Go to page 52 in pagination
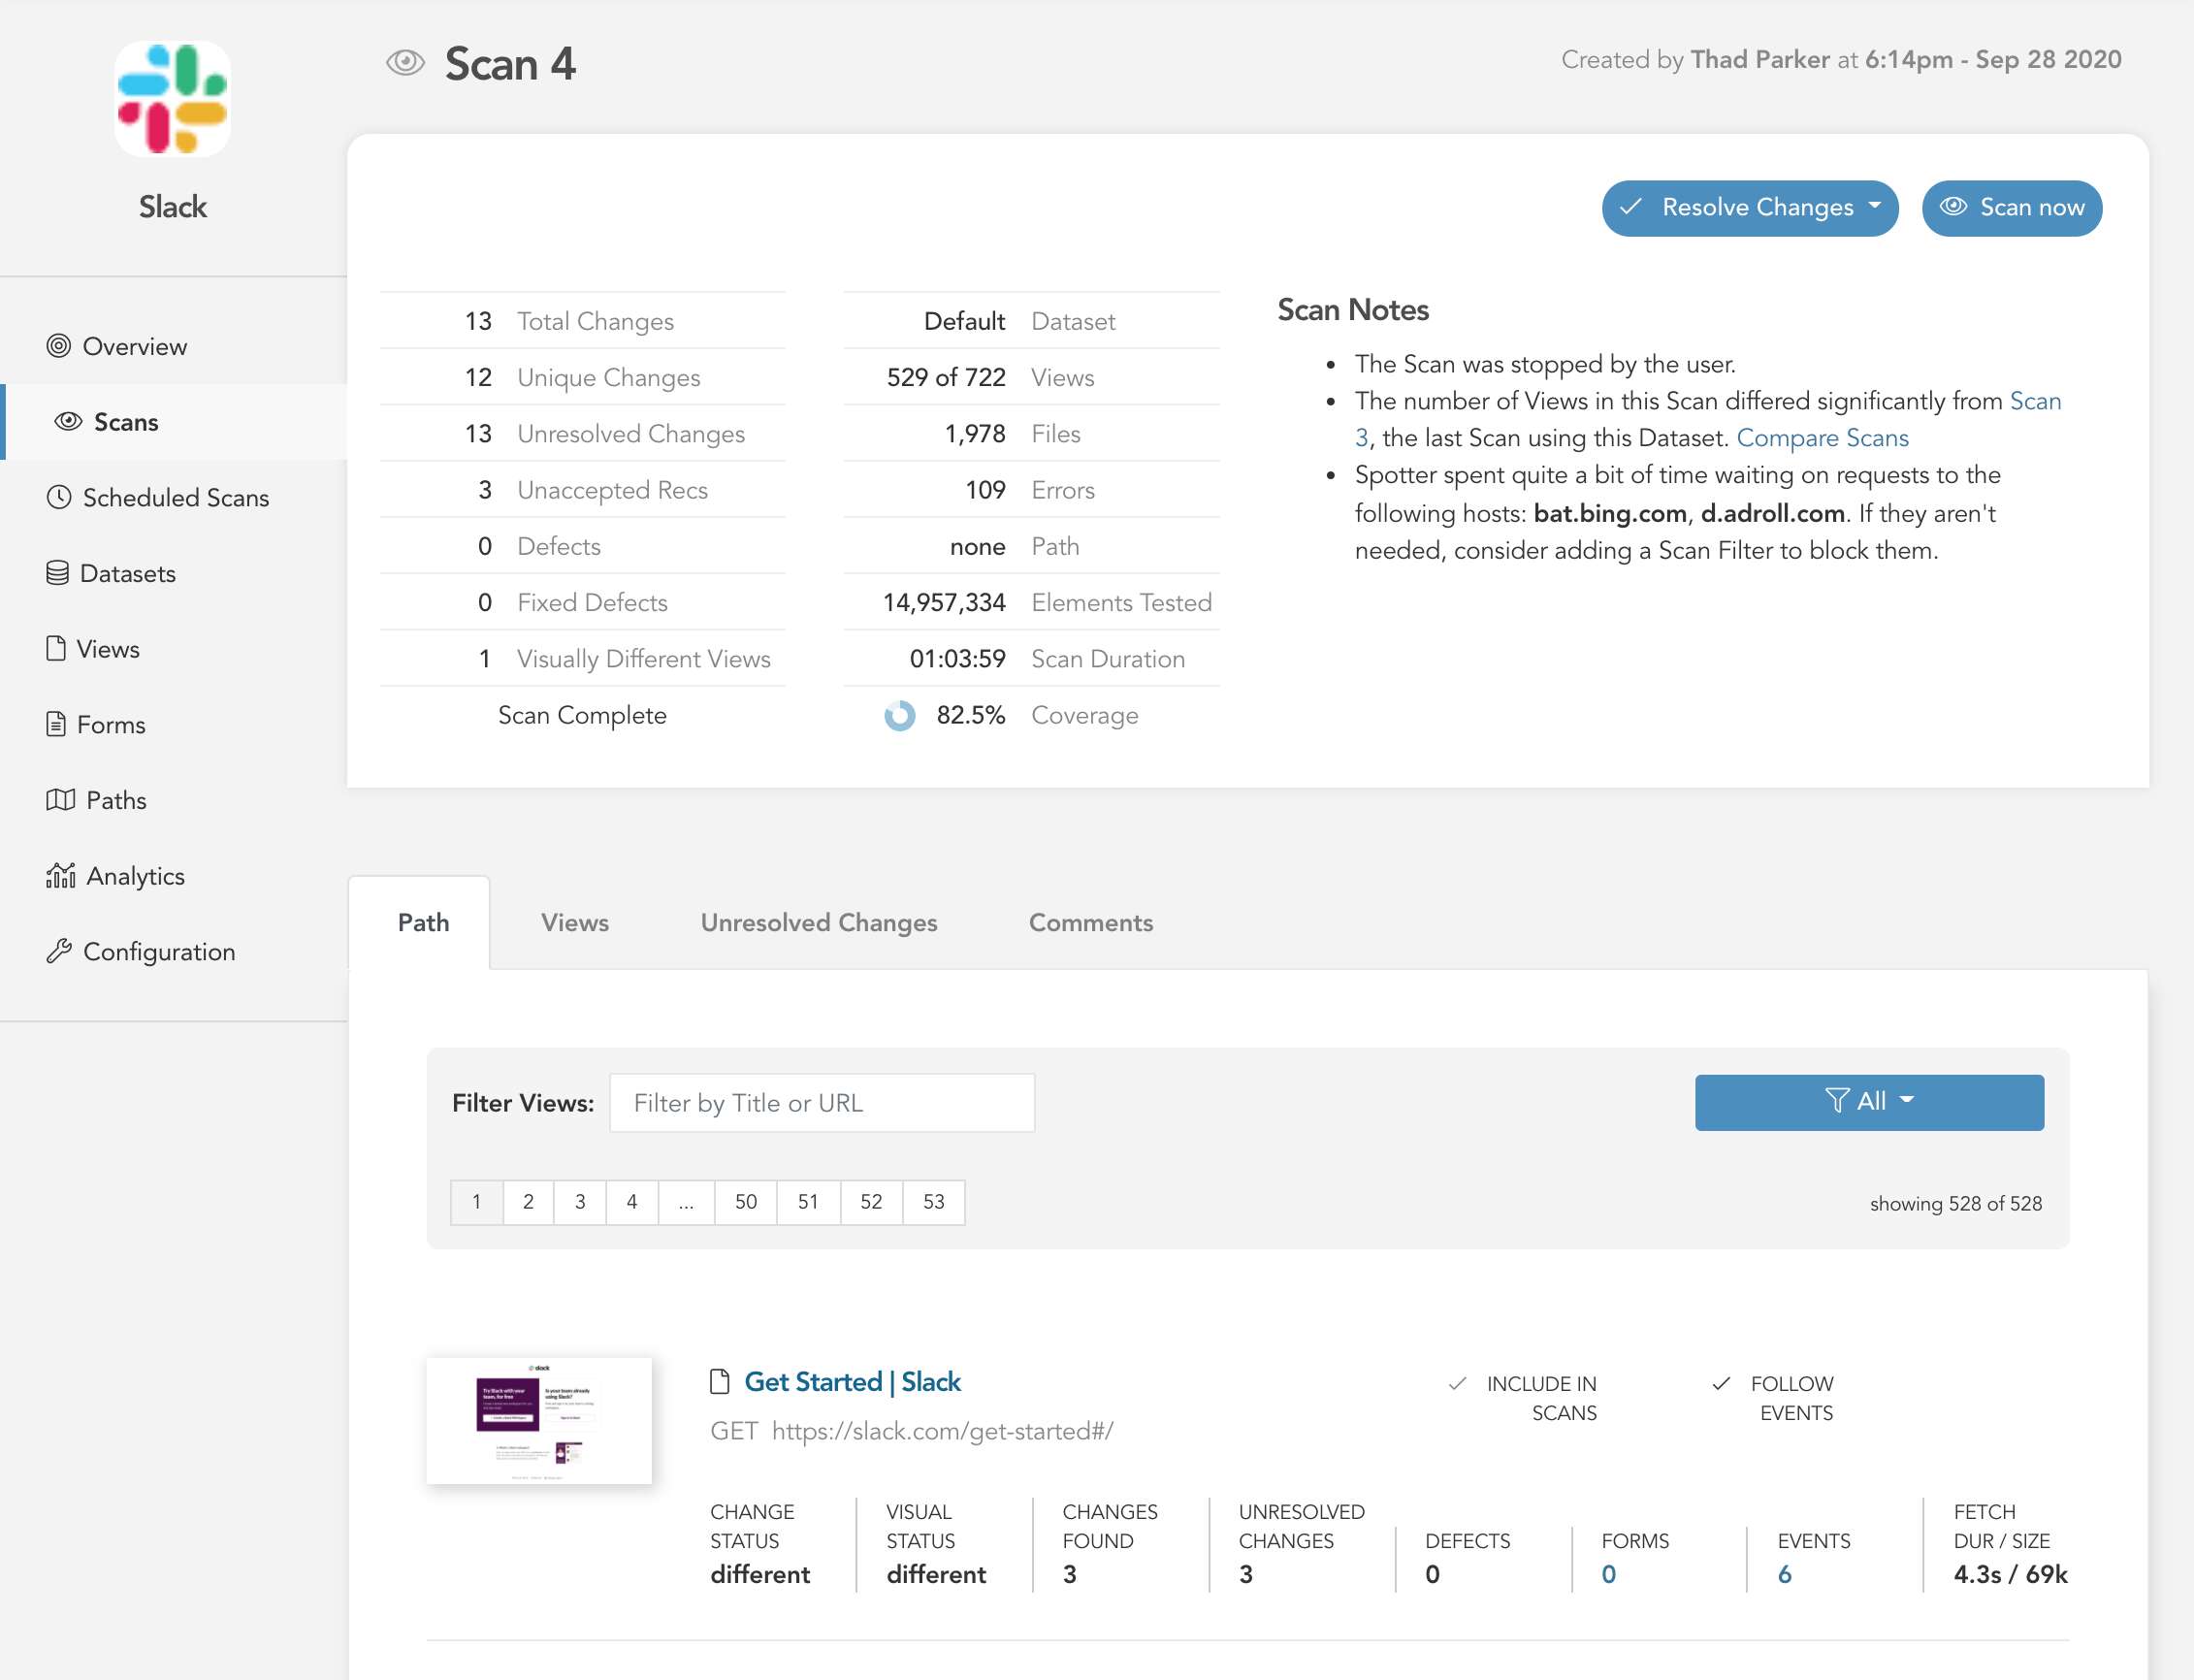Image resolution: width=2194 pixels, height=1680 pixels. [x=870, y=1202]
